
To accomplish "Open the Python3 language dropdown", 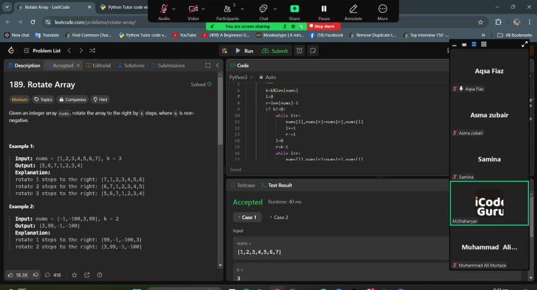I will pos(241,77).
